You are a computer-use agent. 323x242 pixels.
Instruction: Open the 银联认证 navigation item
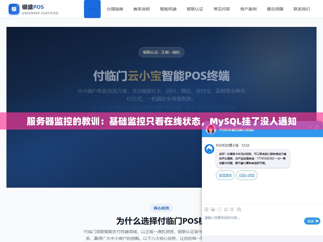coord(195,9)
